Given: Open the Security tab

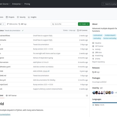Looking at the screenshot, I should point(21,17).
